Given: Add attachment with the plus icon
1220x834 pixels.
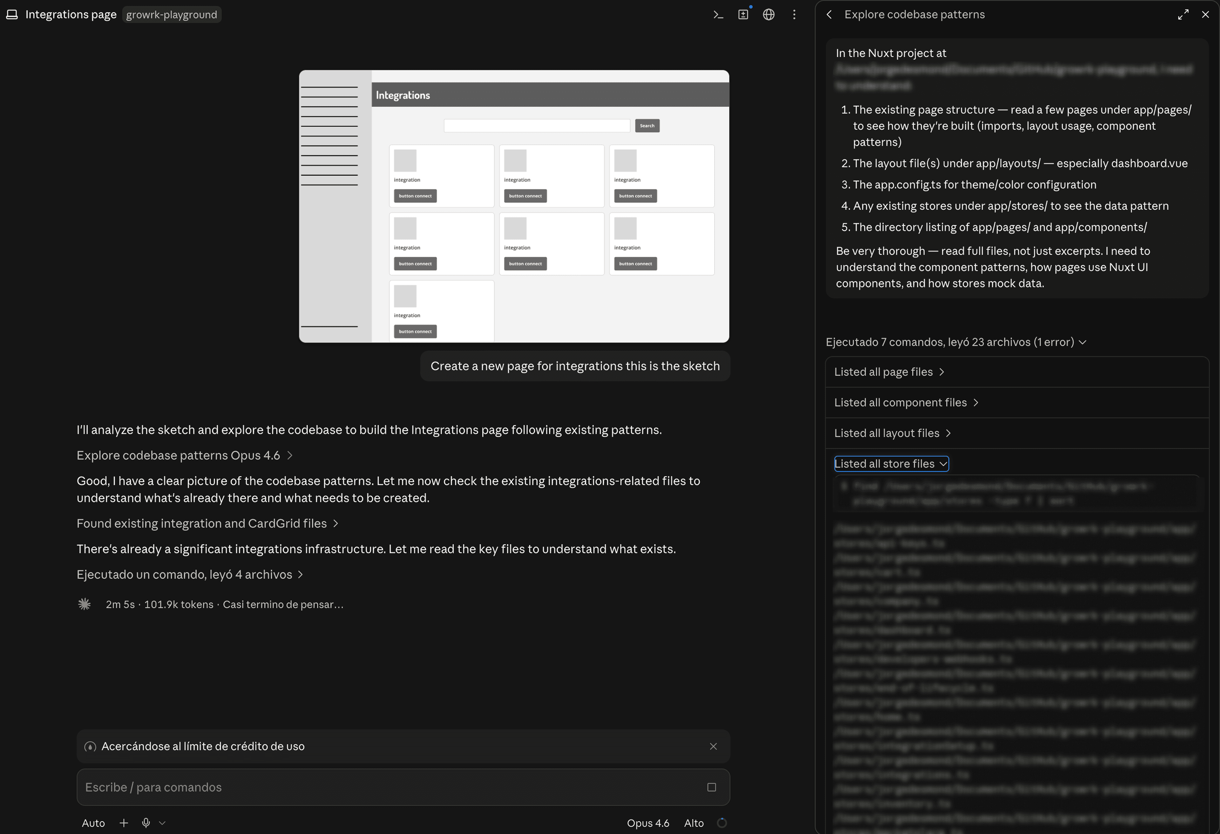Looking at the screenshot, I should pos(123,823).
